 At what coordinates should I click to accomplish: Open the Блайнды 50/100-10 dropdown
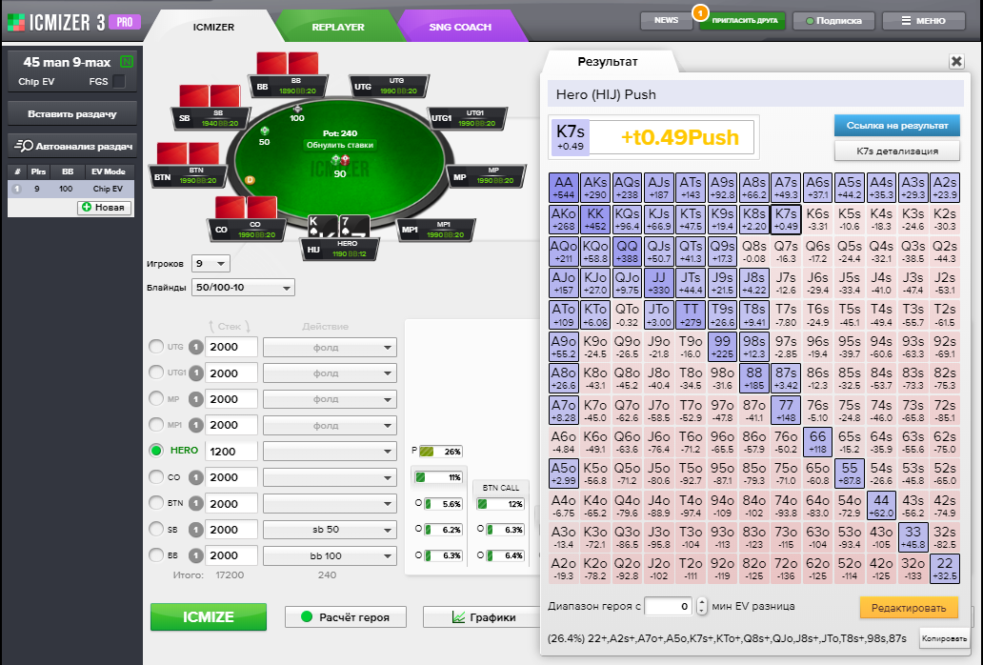(x=243, y=288)
